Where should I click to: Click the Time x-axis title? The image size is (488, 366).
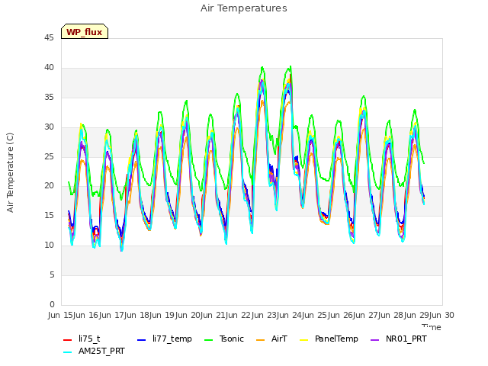(x=432, y=327)
